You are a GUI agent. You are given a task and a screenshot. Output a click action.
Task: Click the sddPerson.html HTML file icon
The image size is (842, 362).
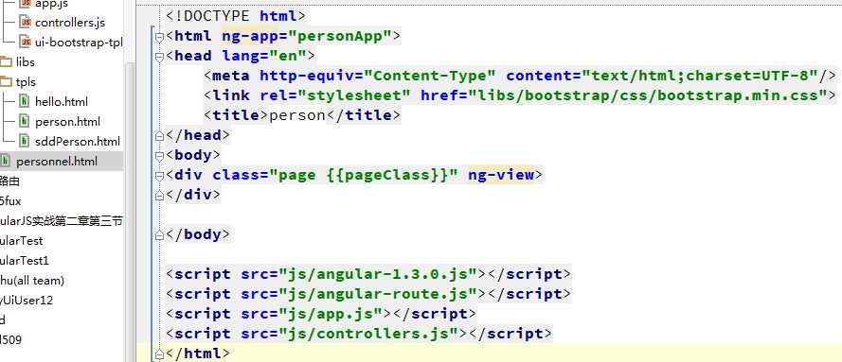[25, 141]
